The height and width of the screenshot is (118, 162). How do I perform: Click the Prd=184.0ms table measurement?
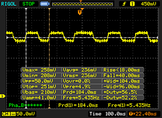click(79, 92)
